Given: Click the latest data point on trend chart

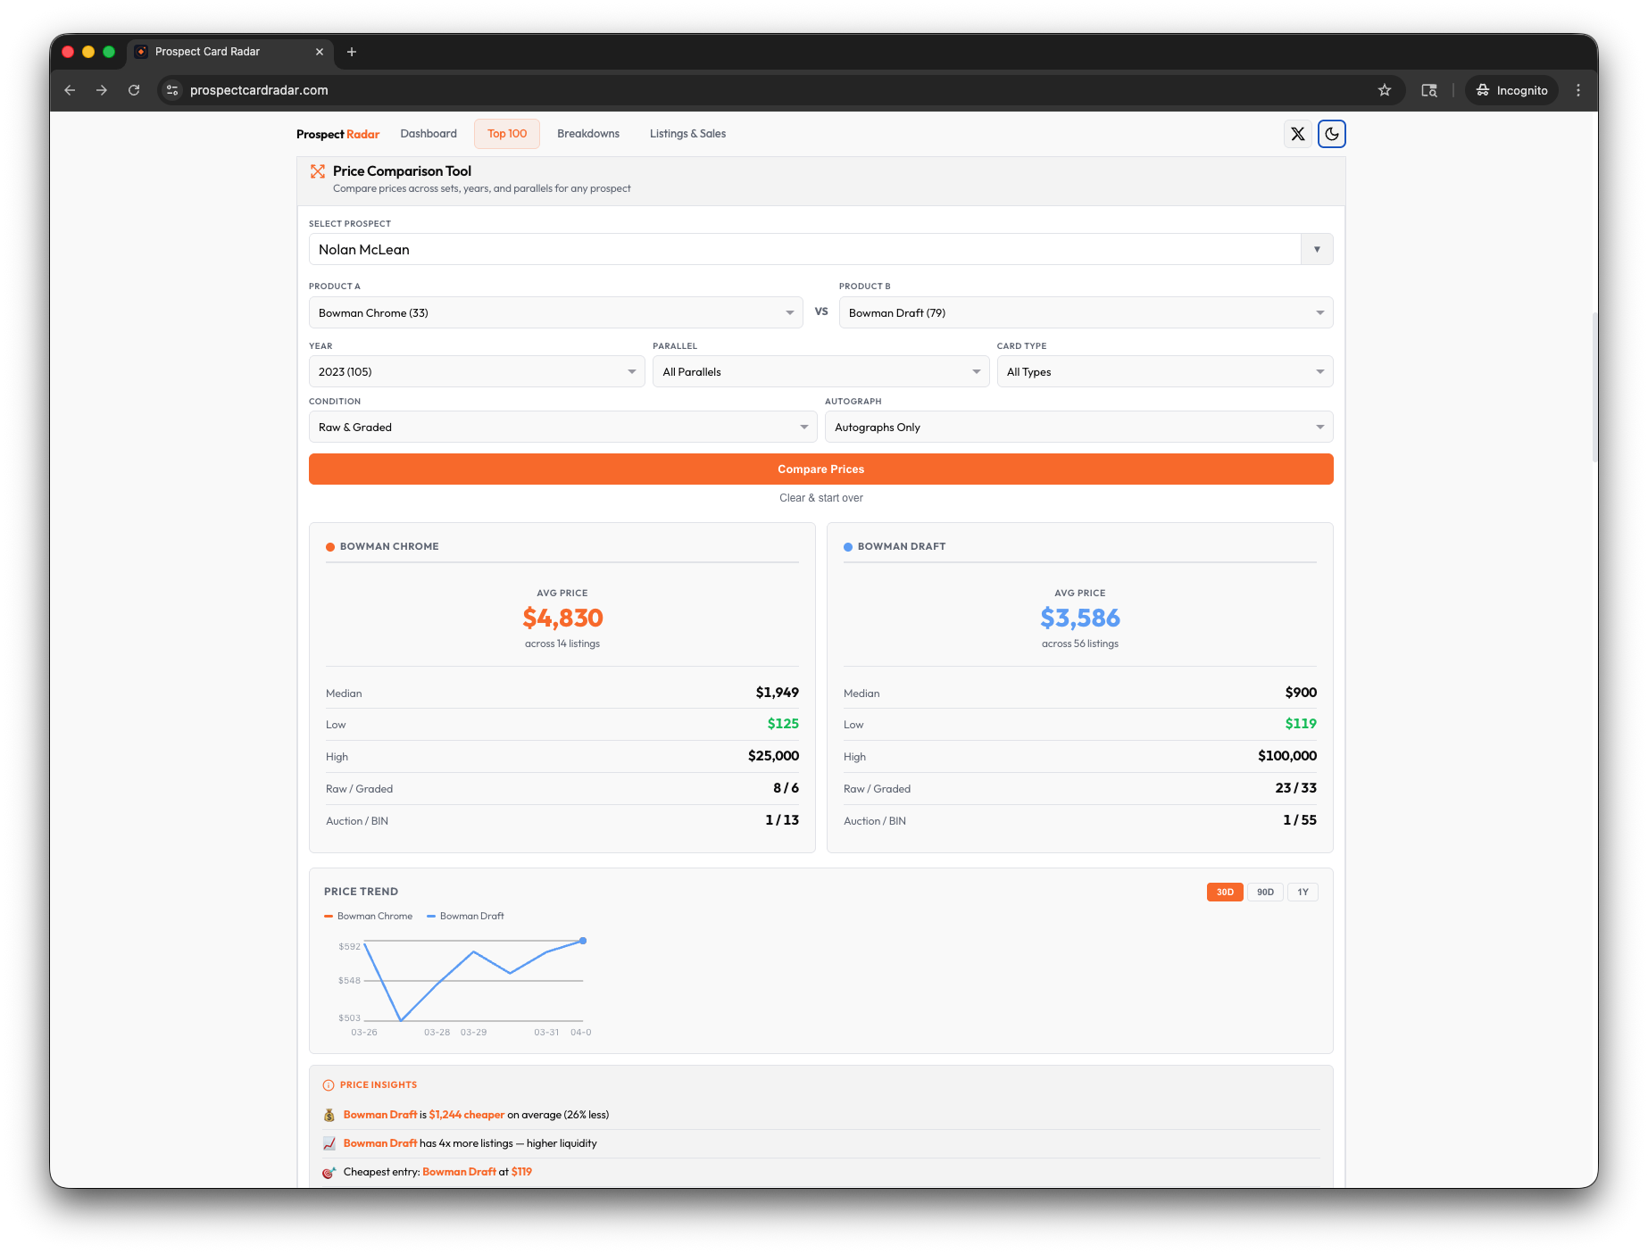Looking at the screenshot, I should [x=583, y=941].
